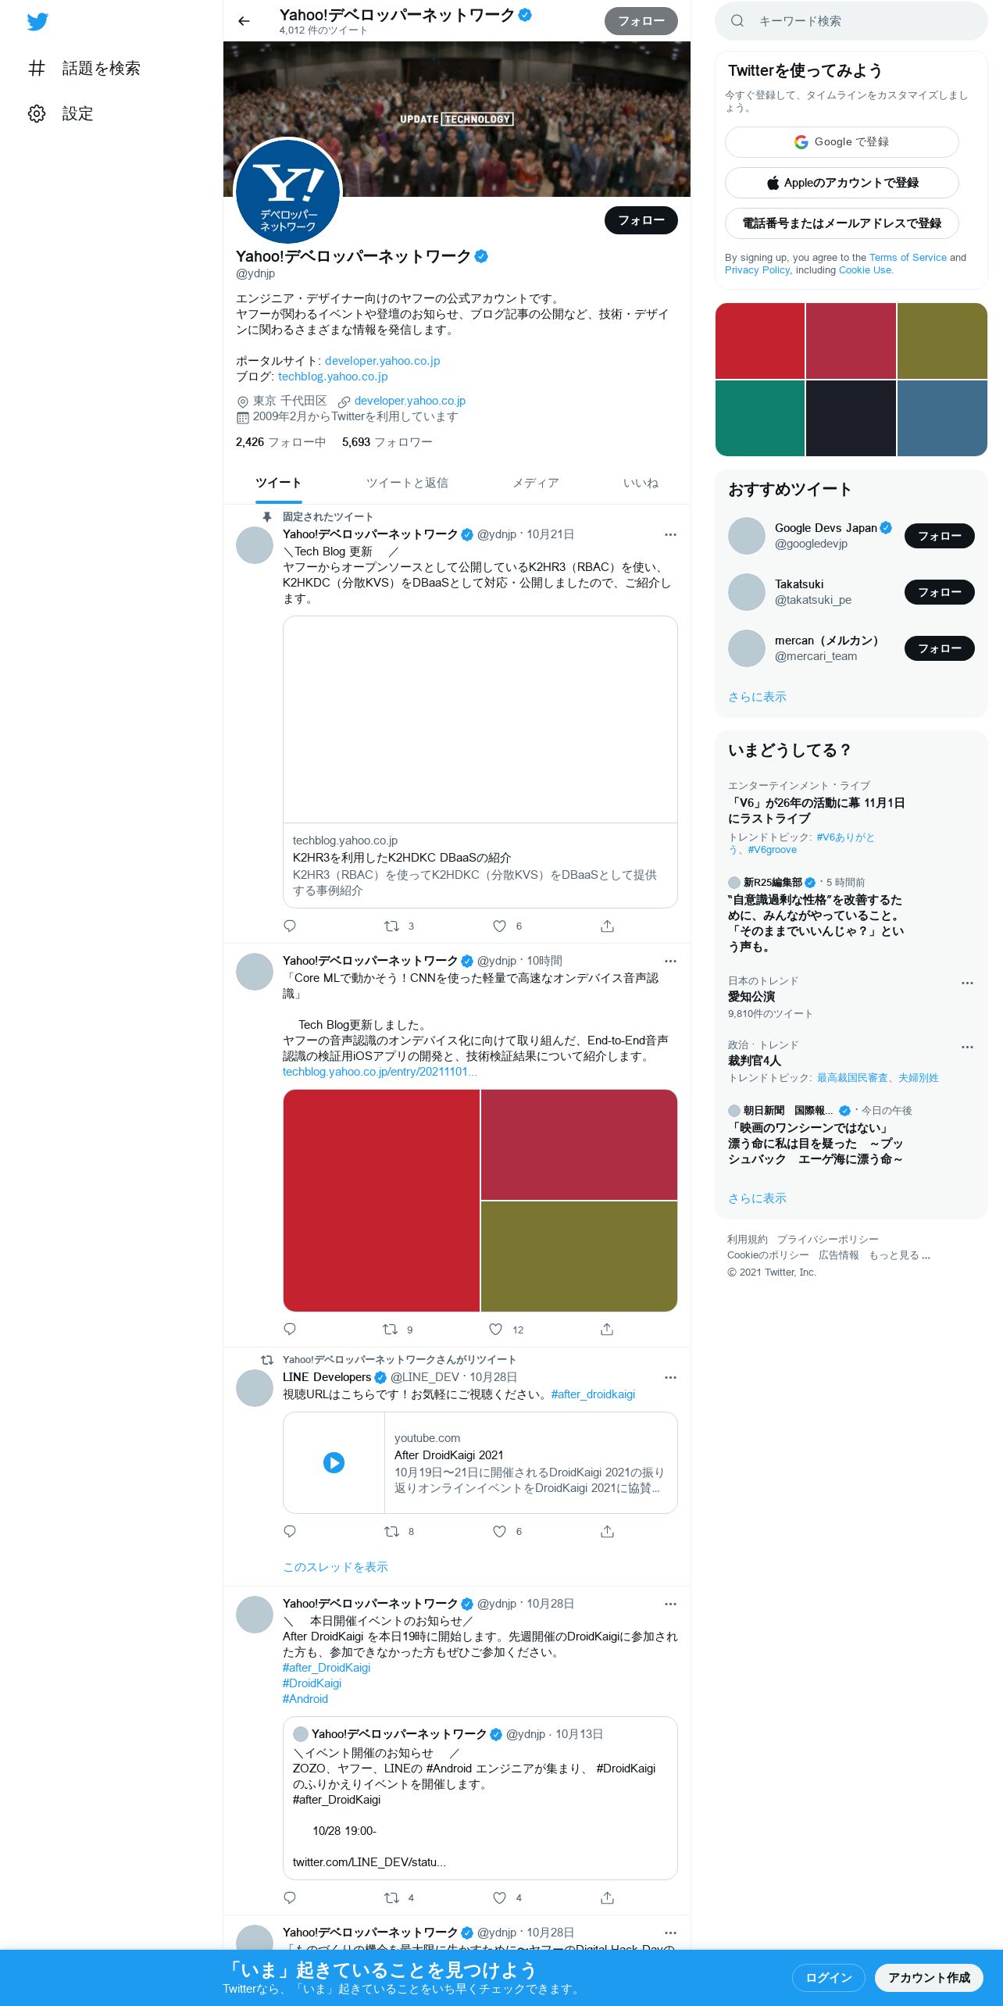The image size is (1003, 2006).
Task: Play the After DroidKaigi 2021 video
Action: pos(334,1462)
